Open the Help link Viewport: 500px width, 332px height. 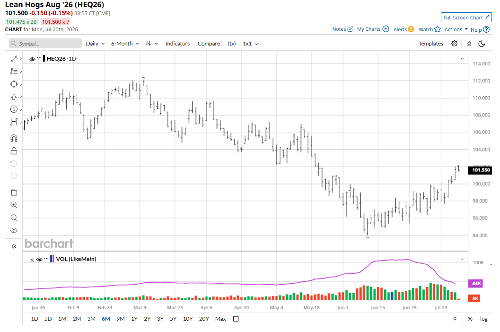pos(480,30)
